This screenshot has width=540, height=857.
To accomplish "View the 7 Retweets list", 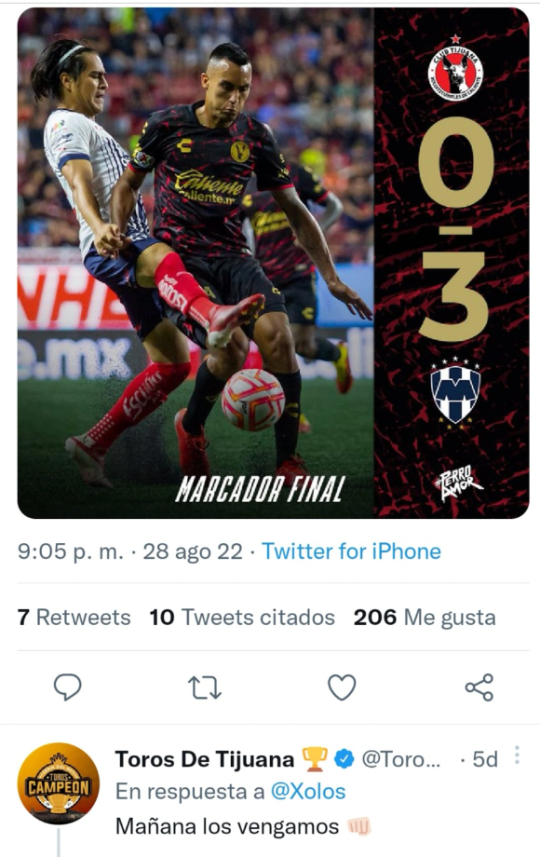I will click(x=74, y=617).
